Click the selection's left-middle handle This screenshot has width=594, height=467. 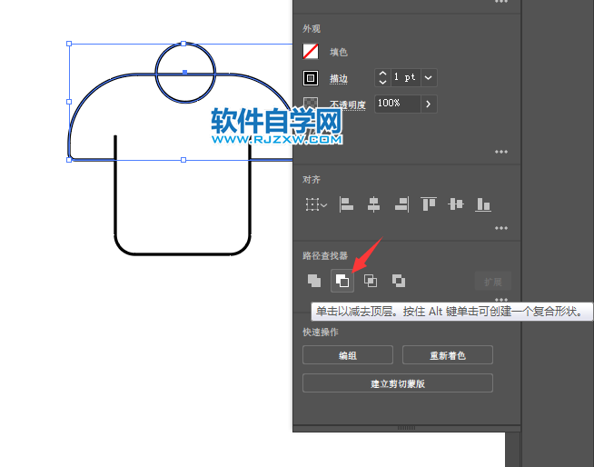click(x=69, y=102)
